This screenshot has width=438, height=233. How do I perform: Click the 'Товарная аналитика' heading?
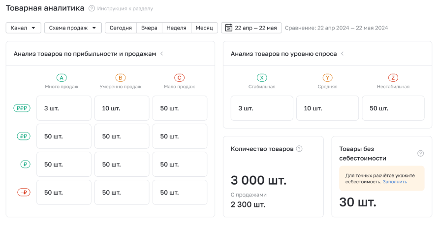tap(45, 8)
